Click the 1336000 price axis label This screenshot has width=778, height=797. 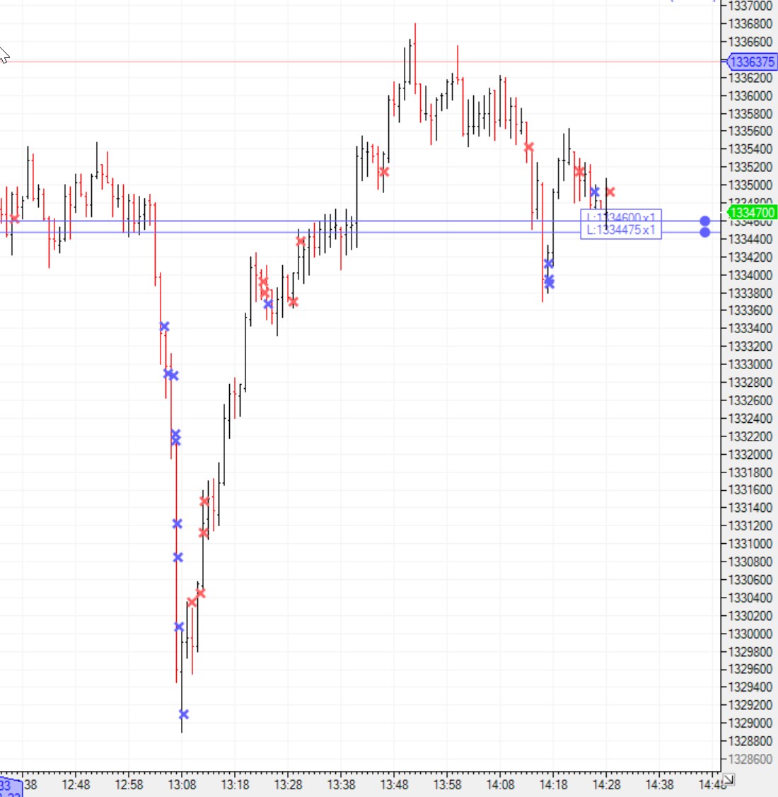pyautogui.click(x=750, y=95)
